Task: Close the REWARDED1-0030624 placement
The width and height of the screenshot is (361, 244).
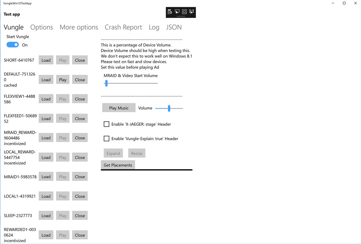Action: (x=80, y=235)
